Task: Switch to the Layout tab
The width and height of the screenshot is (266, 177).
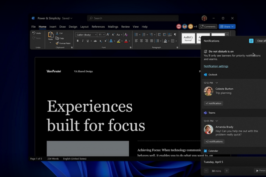Action: [x=84, y=27]
